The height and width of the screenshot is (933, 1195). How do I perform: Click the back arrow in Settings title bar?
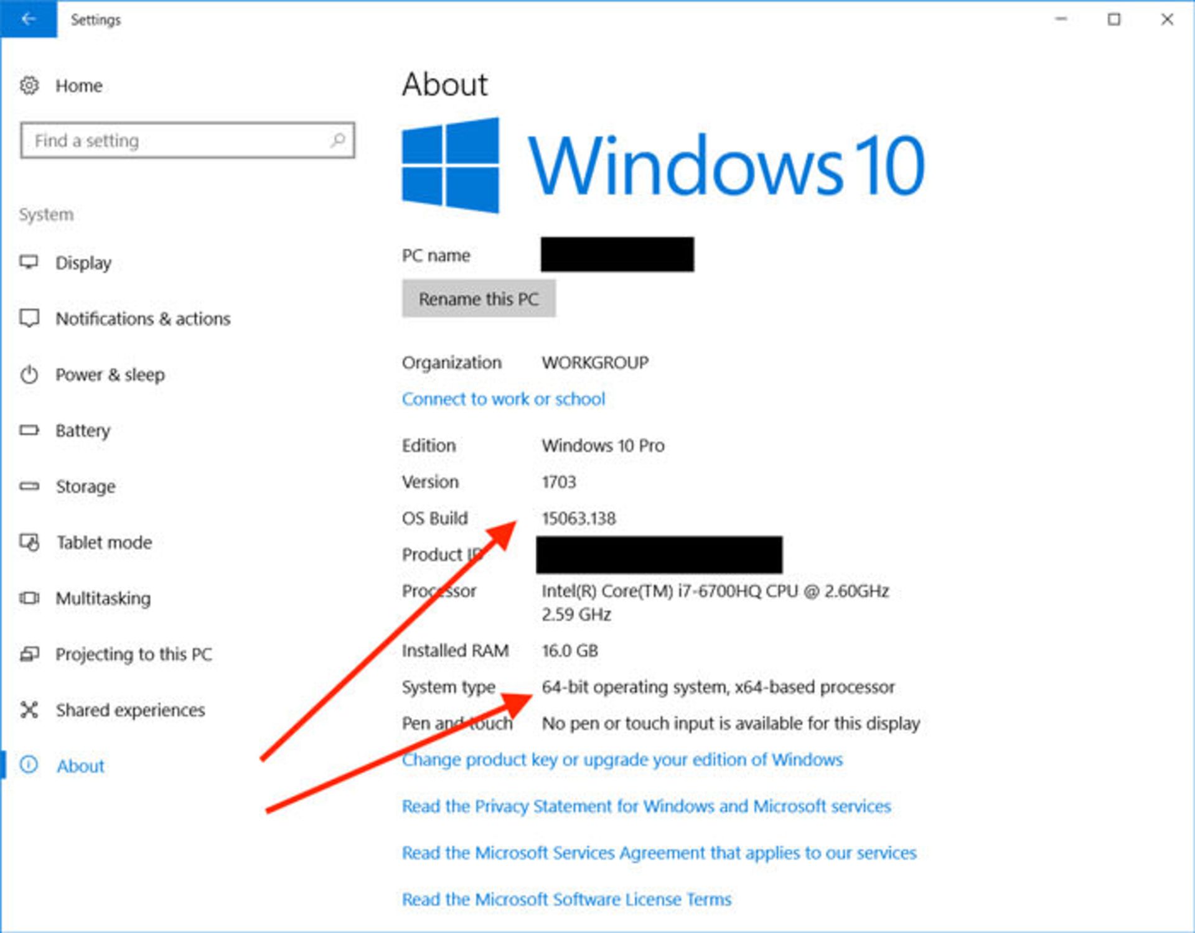coord(28,19)
